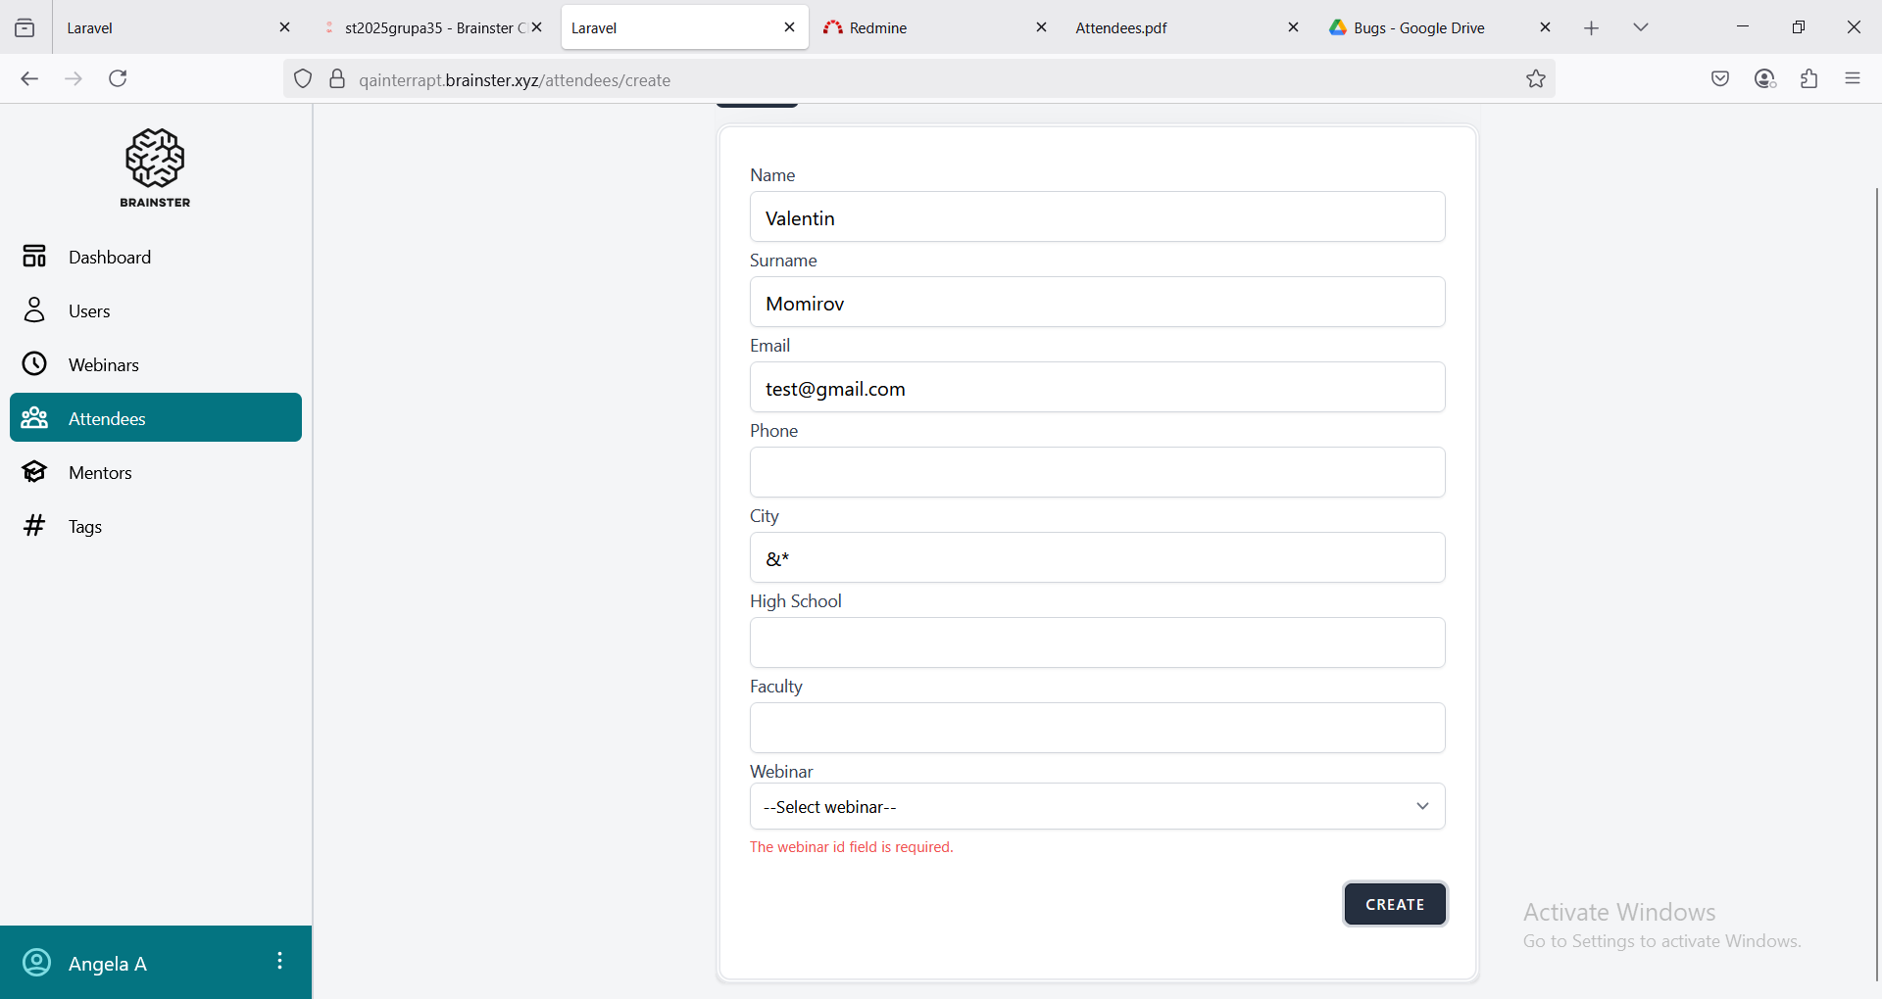
Task: Click the Tags hashtag icon
Action: [34, 526]
